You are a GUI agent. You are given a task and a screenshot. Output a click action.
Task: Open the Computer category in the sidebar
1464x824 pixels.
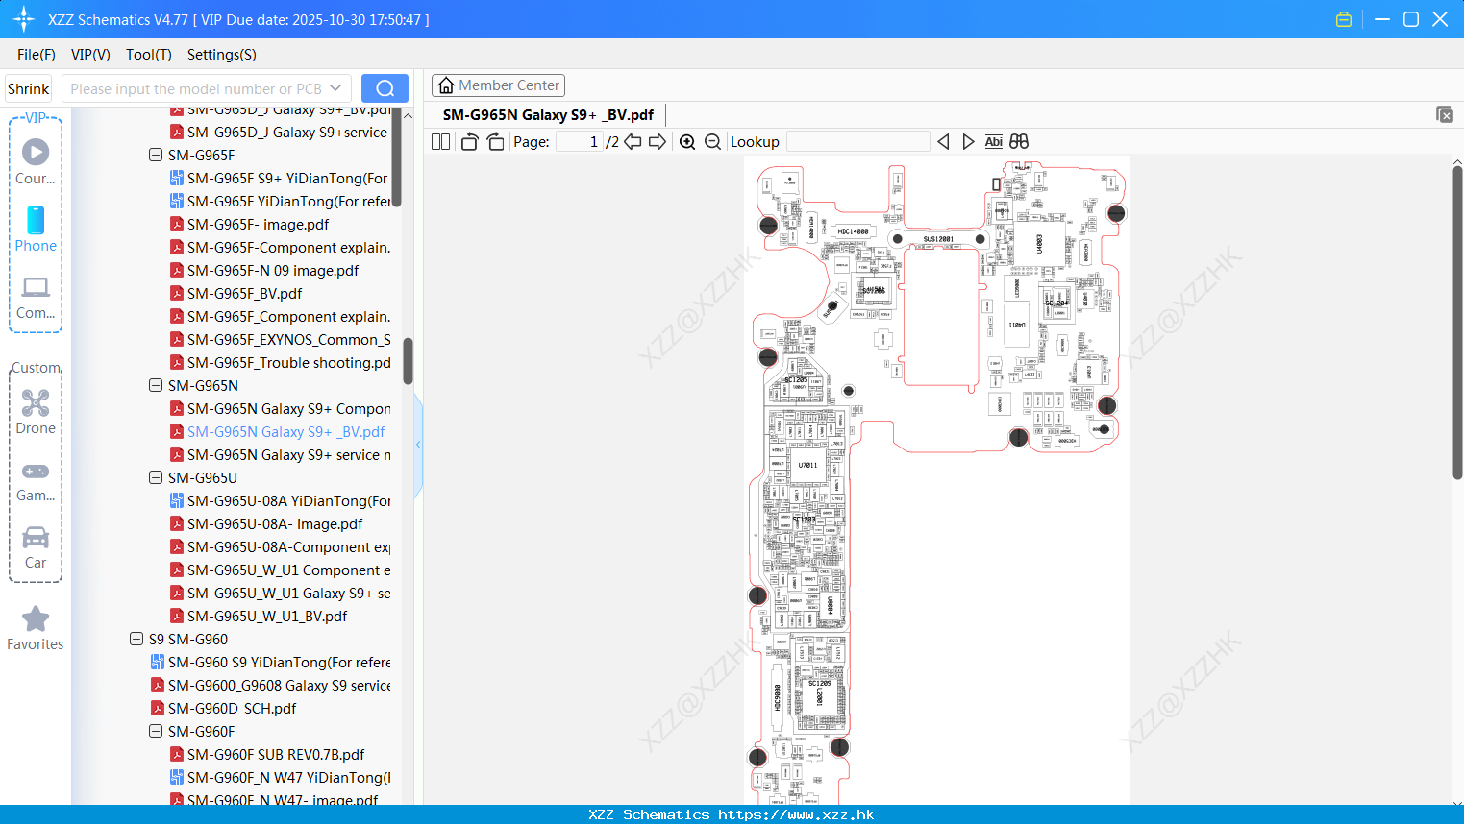coord(36,297)
